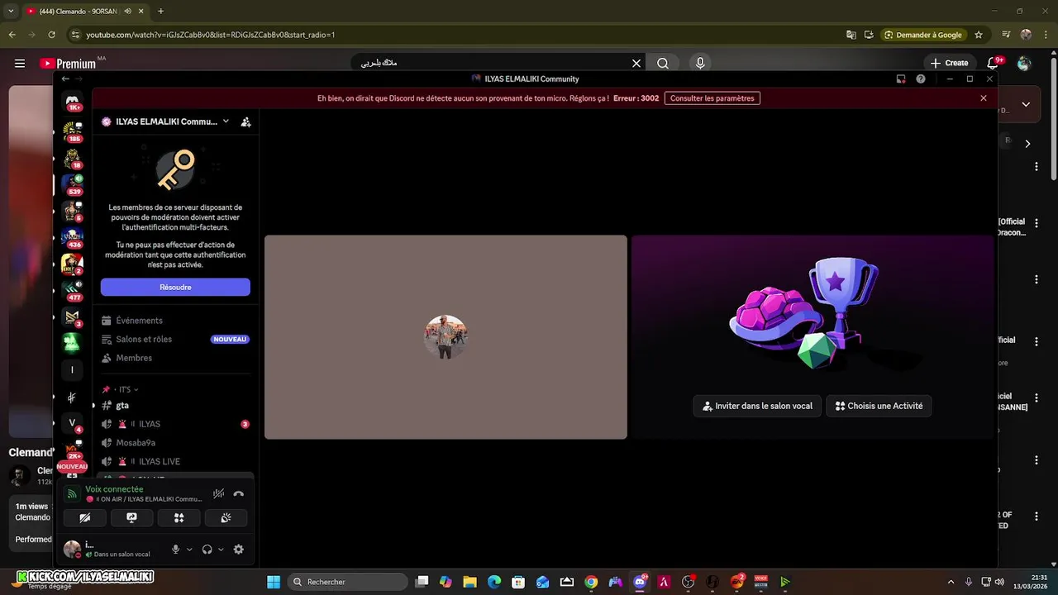The height and width of the screenshot is (595, 1058).
Task: Join the Mosaba9a voice channel
Action: tap(175, 443)
